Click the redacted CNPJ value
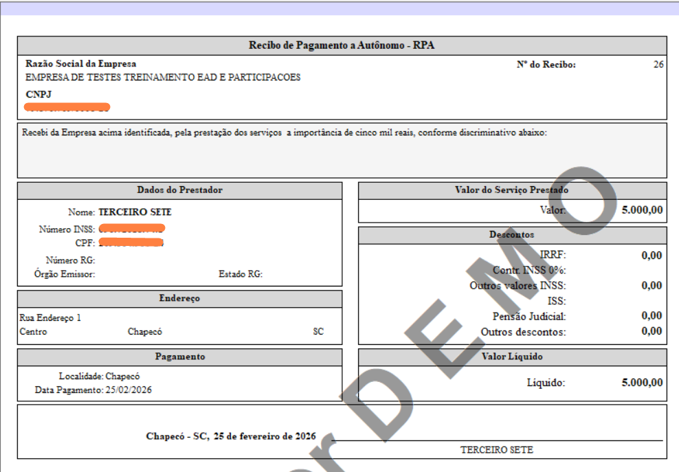The width and height of the screenshot is (679, 472). (67, 107)
